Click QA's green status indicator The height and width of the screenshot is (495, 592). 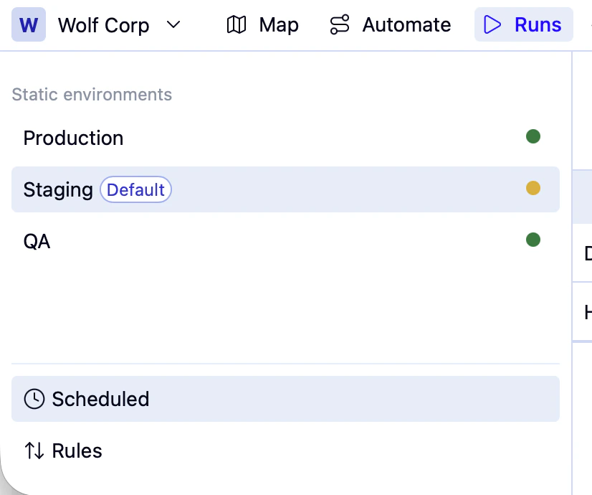click(533, 240)
